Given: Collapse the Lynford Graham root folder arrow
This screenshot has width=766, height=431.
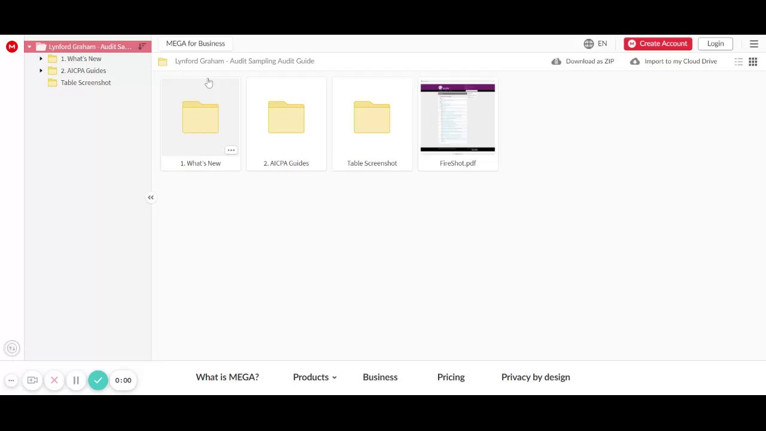Looking at the screenshot, I should pos(29,47).
